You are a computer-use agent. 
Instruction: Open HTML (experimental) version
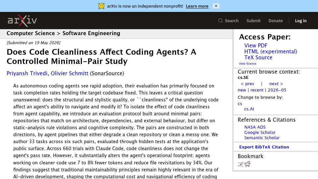[x=271, y=52]
